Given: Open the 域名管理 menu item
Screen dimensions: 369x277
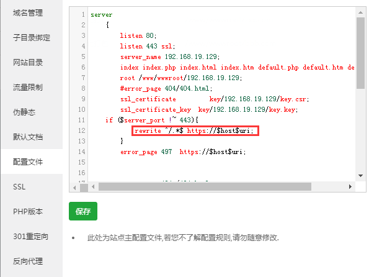Looking at the screenshot, I should tap(28, 12).
